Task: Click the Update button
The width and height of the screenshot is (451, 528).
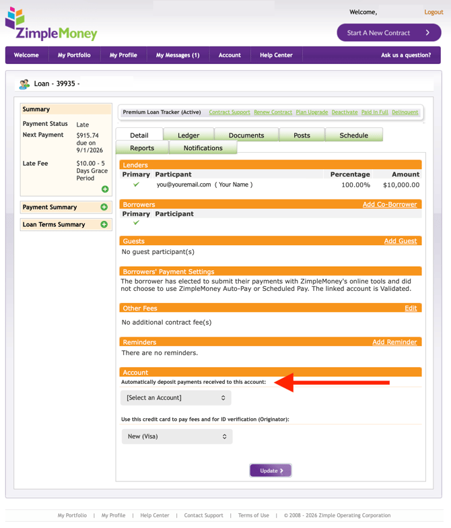Action: pyautogui.click(x=271, y=470)
